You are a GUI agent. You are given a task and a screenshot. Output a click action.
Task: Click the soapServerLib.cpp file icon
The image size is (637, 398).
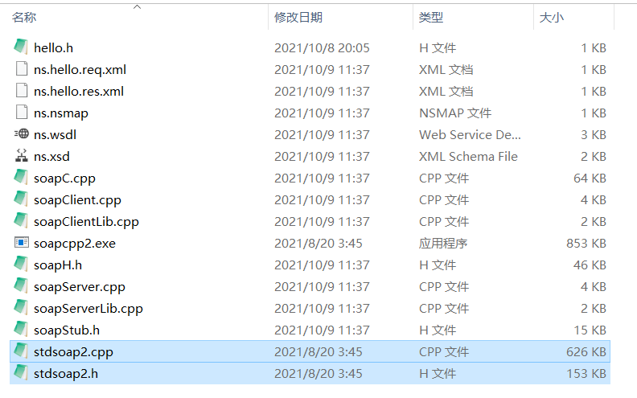(21, 307)
